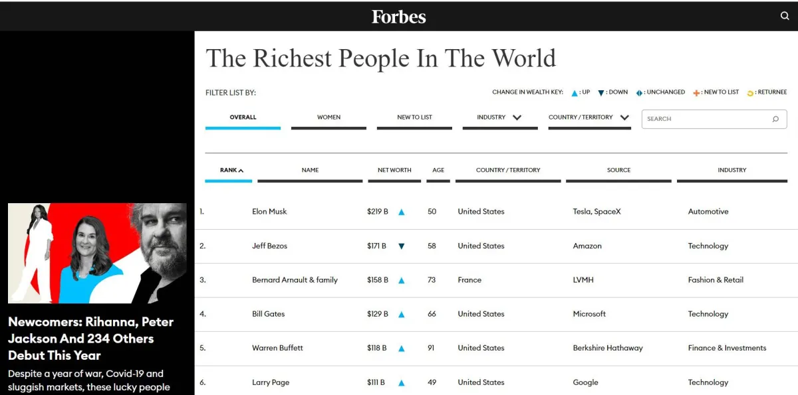This screenshot has height=395, width=798.
Task: Open the Country / Territory filter dropdown
Action: 589,118
